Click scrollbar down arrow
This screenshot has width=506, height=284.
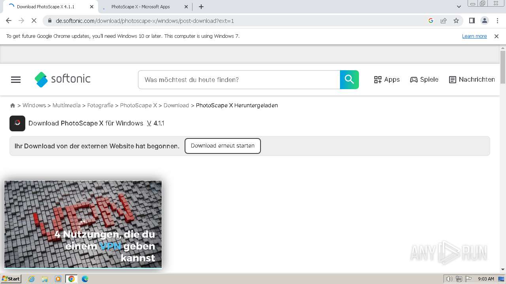pos(503,269)
